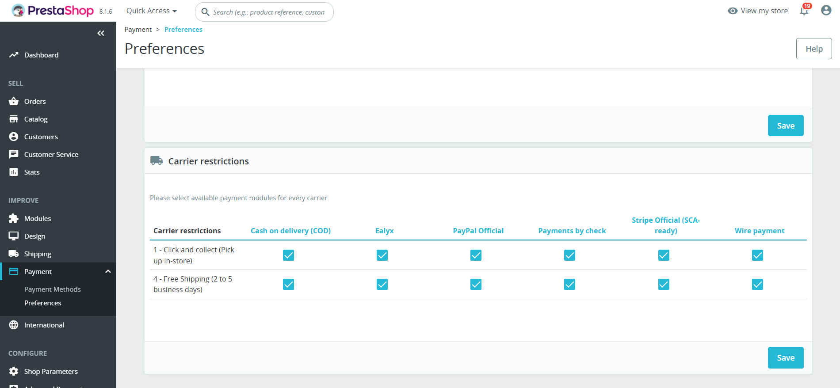Uncheck PayPal Official for Free Shipping carrier

coord(476,284)
